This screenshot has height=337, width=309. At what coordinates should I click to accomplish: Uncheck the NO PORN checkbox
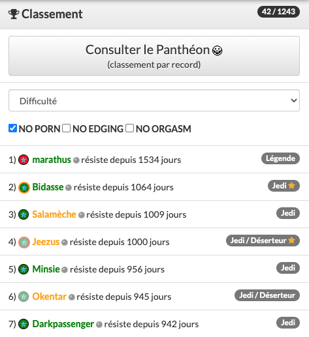(x=12, y=128)
